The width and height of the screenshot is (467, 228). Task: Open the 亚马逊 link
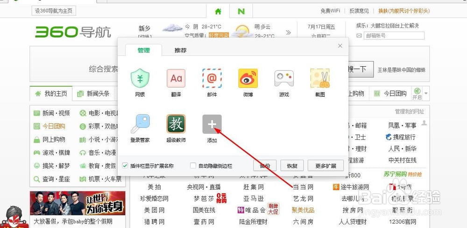254,199
